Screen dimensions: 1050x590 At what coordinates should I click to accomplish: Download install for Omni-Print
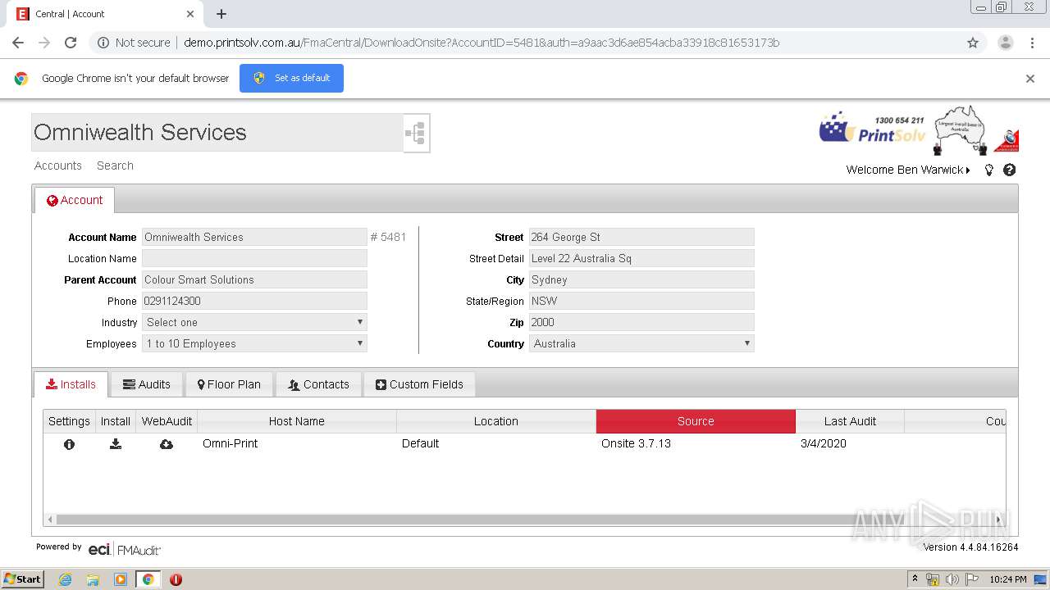pos(116,444)
